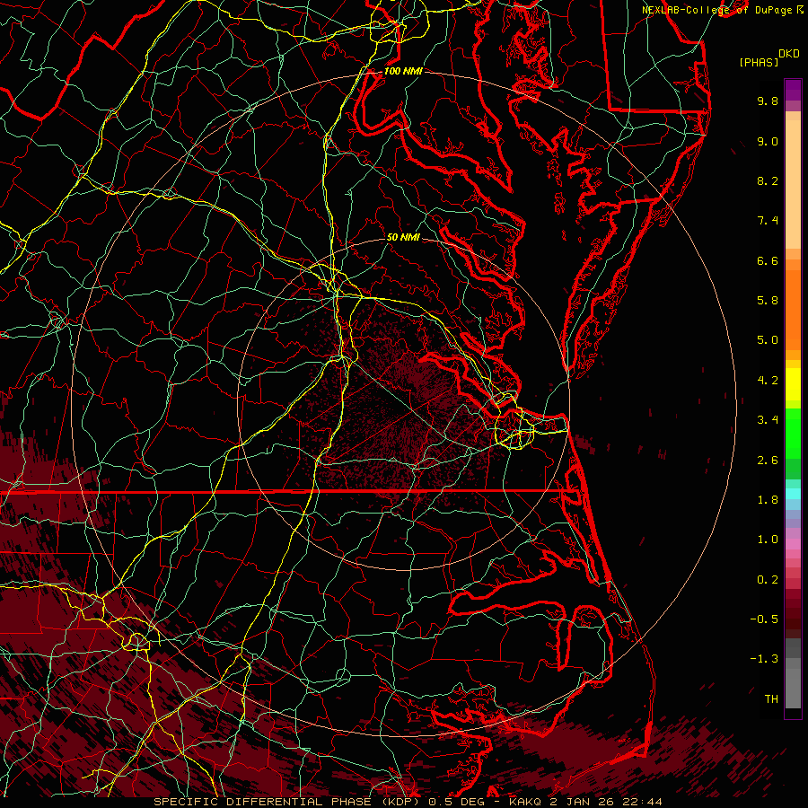
Task: Click the 7.4 value on the legend
Action: click(x=768, y=221)
